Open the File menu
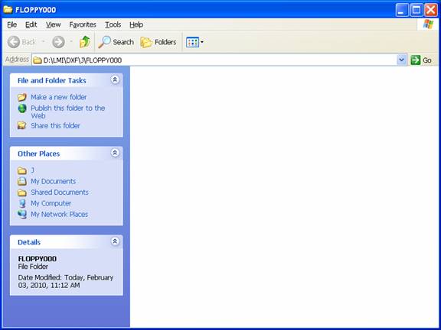Image resolution: width=441 pixels, height=330 pixels. (11, 24)
